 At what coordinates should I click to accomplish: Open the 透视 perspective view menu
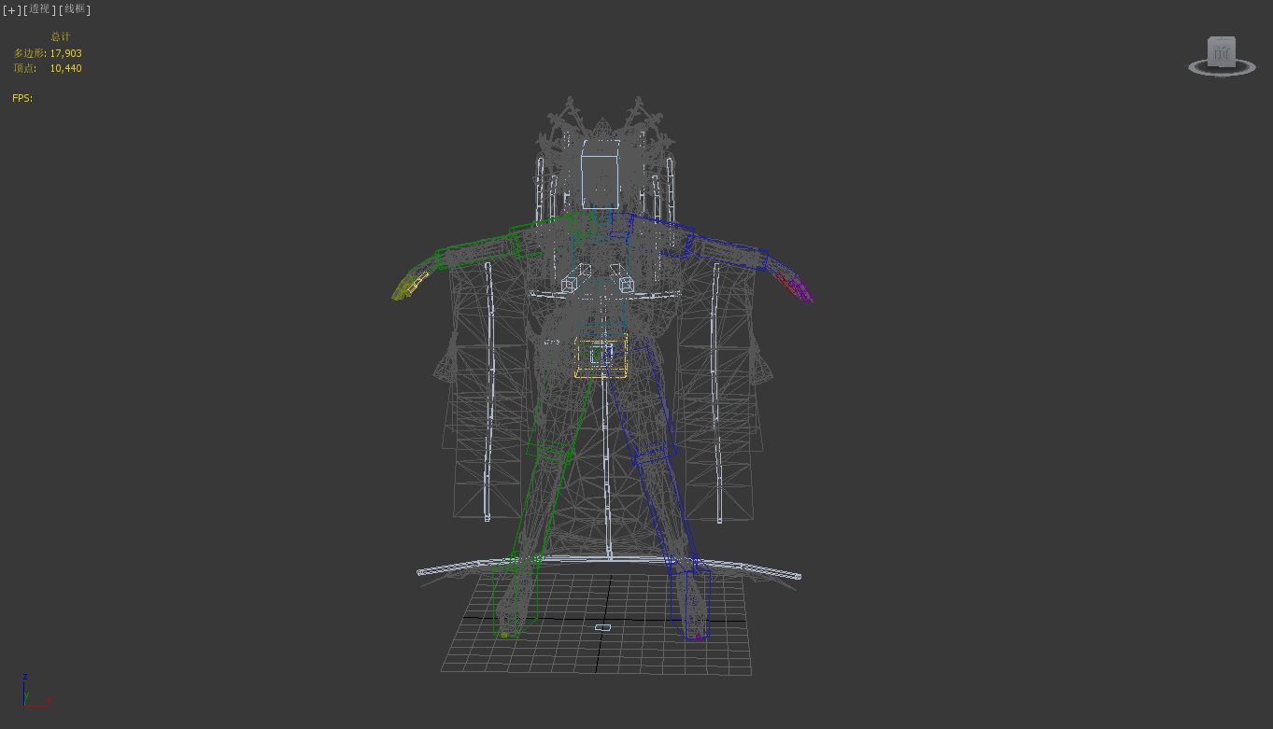pyautogui.click(x=39, y=9)
